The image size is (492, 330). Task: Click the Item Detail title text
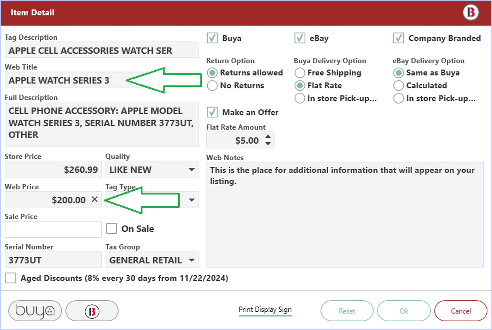coord(33,12)
